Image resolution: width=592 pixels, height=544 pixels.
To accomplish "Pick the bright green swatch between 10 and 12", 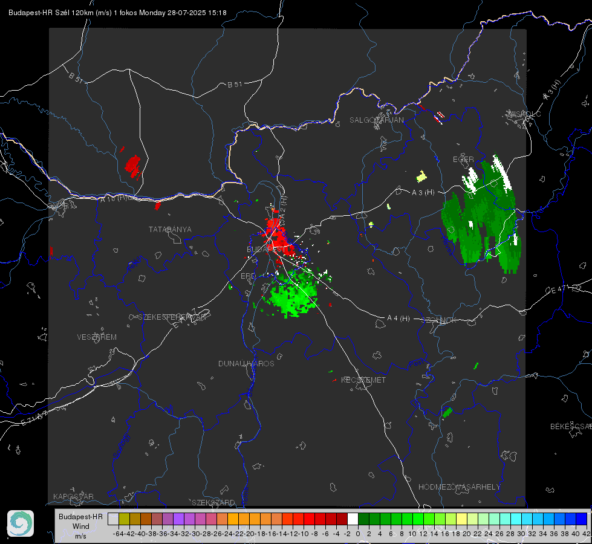I will coord(418,519).
